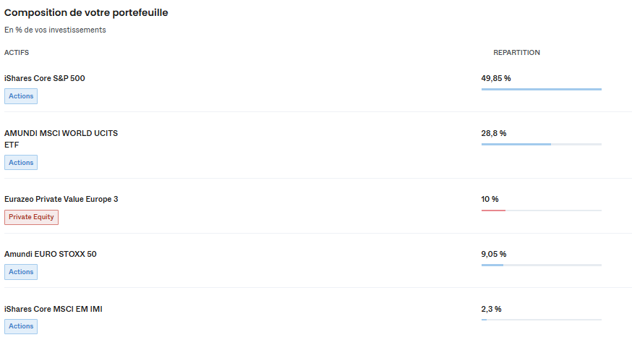Click the 10 % percentage for Eurazeo
The image size is (632, 340).
[x=490, y=199]
